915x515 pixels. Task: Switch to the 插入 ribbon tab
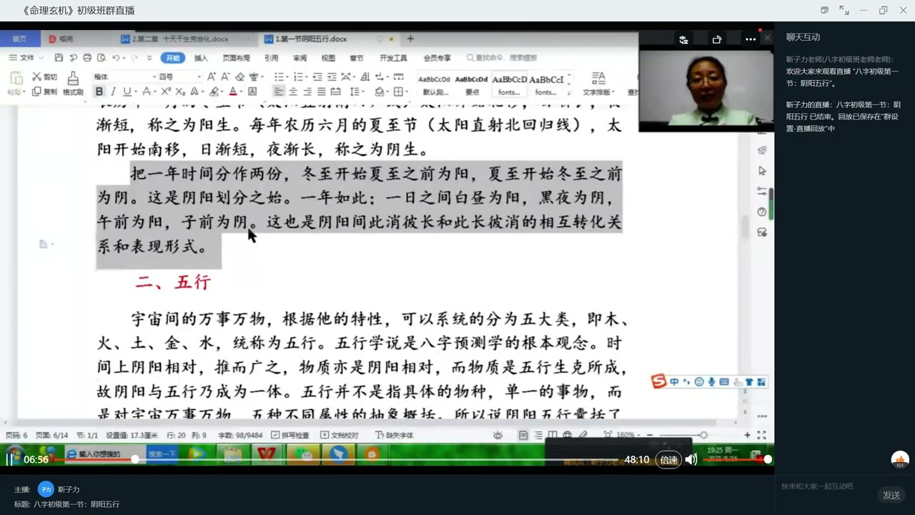pos(201,58)
